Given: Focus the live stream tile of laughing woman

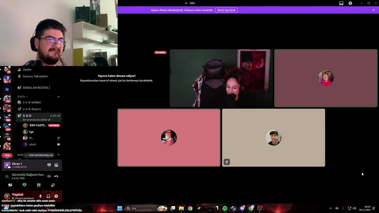Looking at the screenshot, I should click(221, 78).
